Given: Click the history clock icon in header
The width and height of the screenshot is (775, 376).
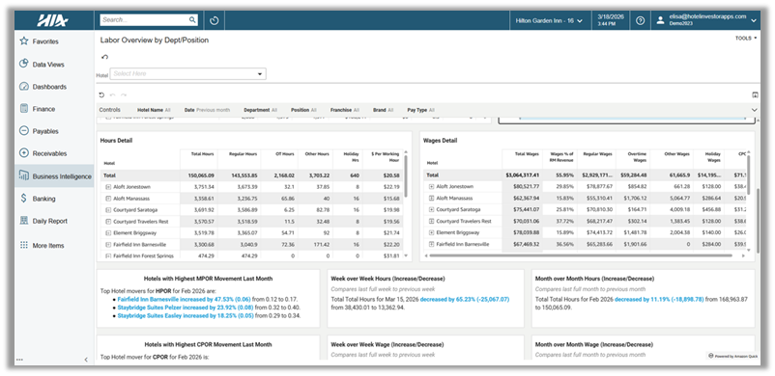Looking at the screenshot, I should (214, 20).
